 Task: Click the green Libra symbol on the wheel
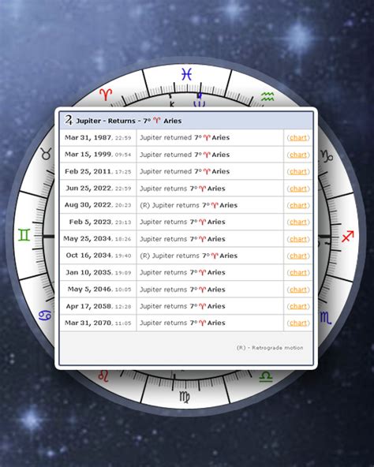266,377
